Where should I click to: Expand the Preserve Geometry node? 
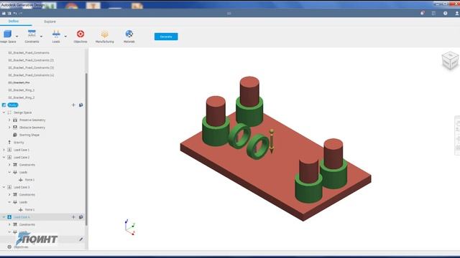[9, 120]
